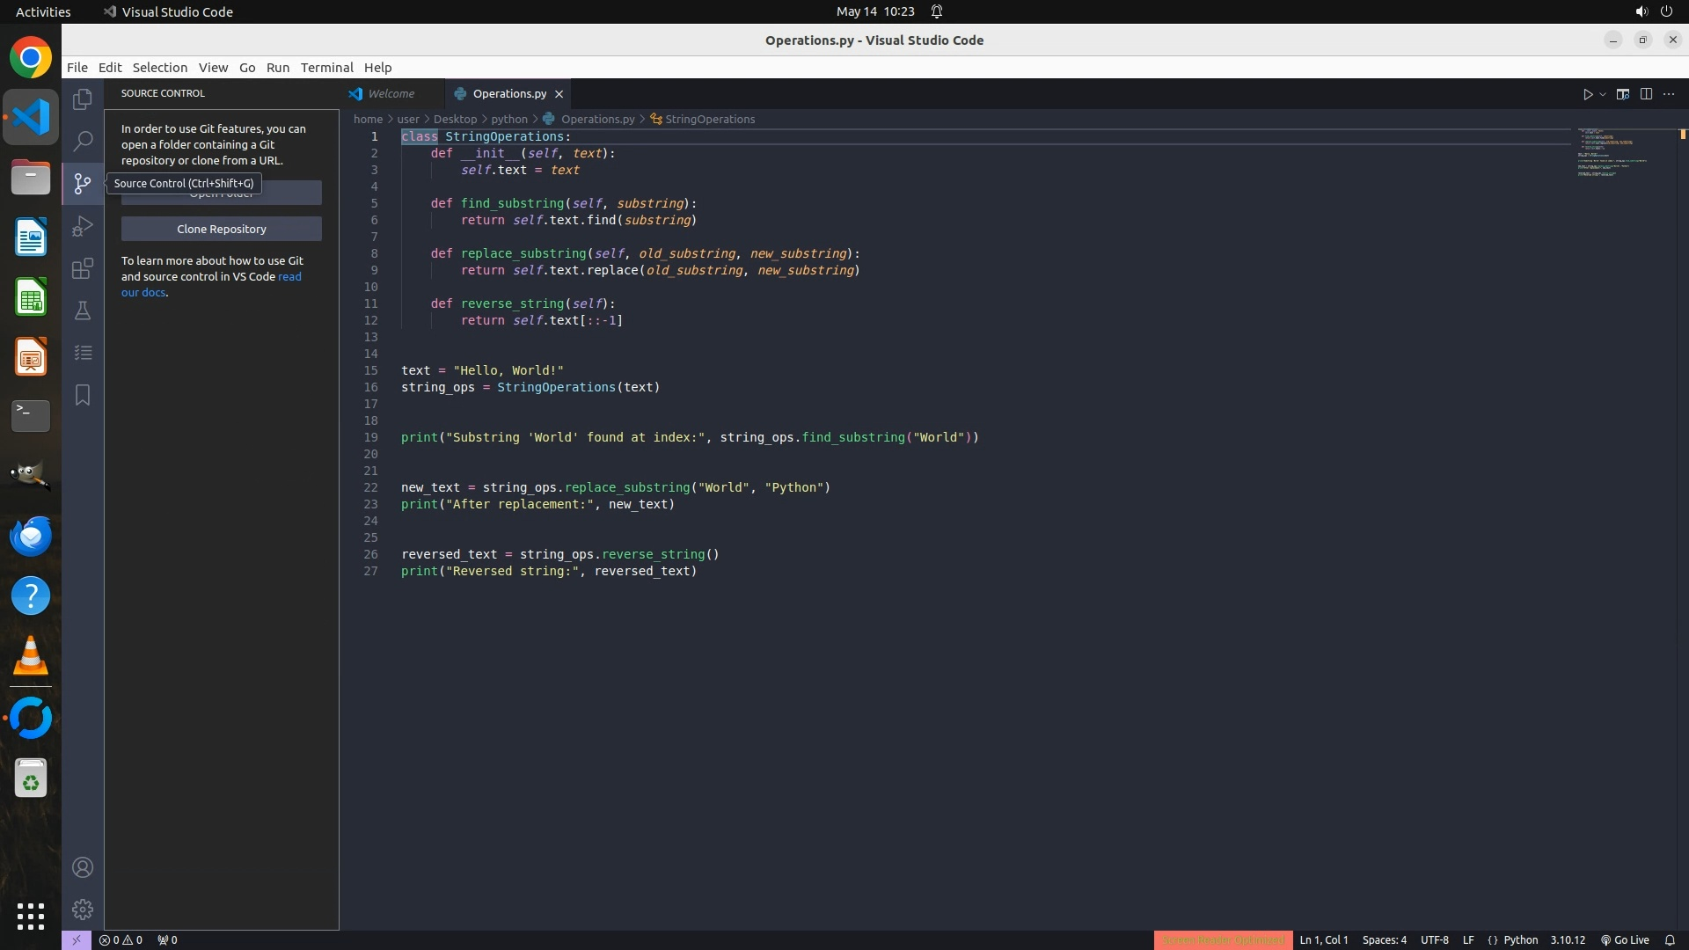Image resolution: width=1689 pixels, height=950 pixels.
Task: Click the Manage gear icon
Action: tap(83, 909)
